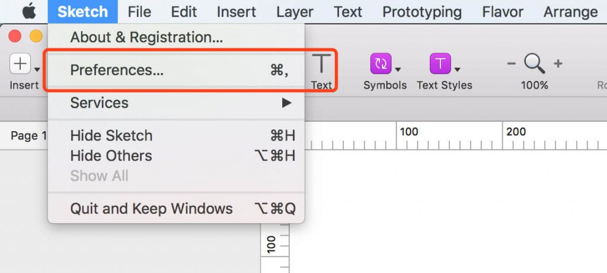Screen dimensions: 607x273
Task: Select About & Registration menu item
Action: 146,37
